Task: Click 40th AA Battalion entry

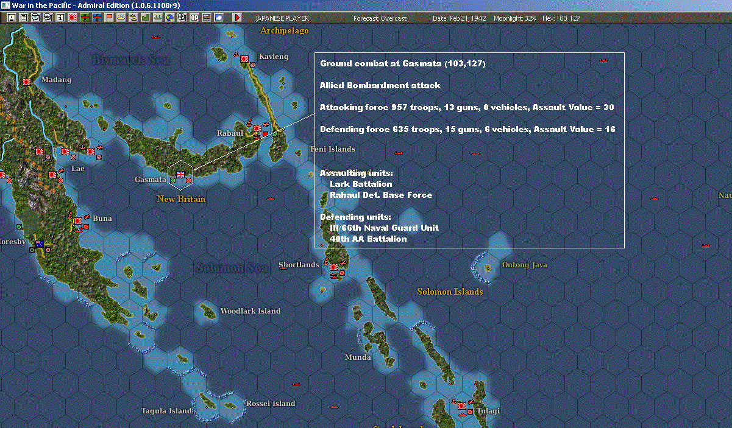Action: click(x=368, y=239)
